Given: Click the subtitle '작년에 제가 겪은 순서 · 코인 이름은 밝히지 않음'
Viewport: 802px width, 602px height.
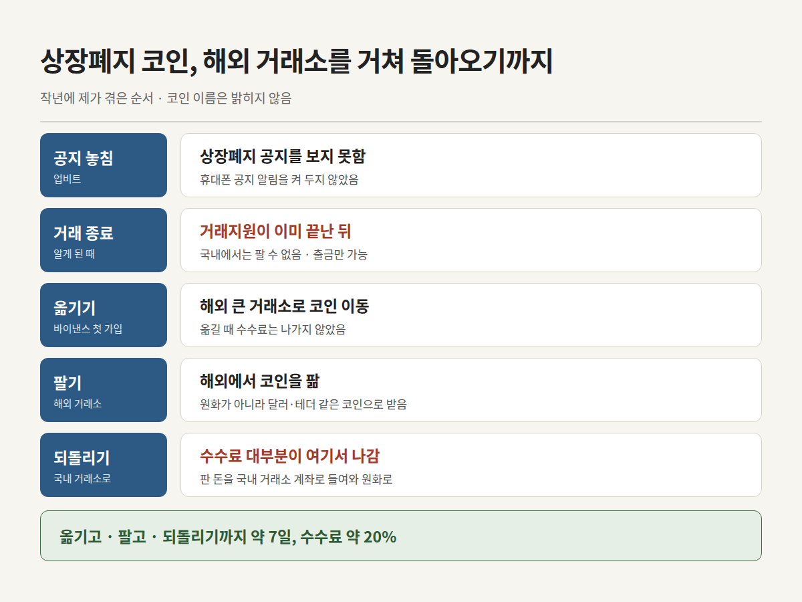Looking at the screenshot, I should (166, 98).
